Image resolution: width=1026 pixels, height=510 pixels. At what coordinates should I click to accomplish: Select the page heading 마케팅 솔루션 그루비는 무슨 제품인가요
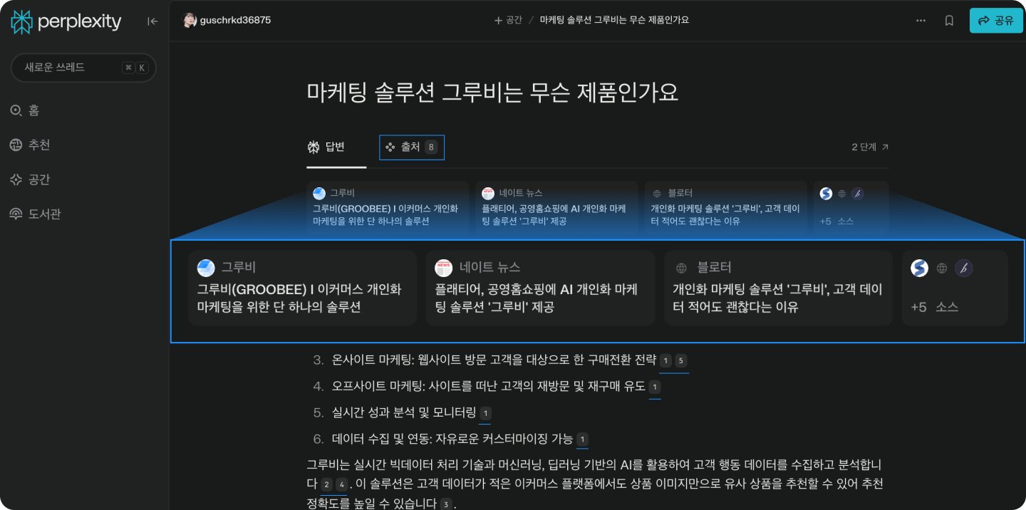(x=492, y=92)
